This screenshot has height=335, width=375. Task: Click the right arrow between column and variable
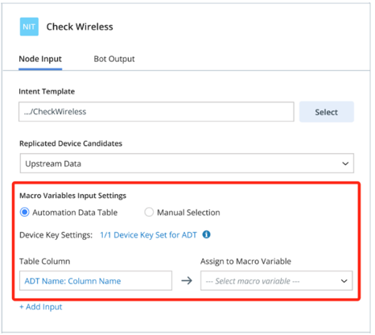(x=187, y=281)
